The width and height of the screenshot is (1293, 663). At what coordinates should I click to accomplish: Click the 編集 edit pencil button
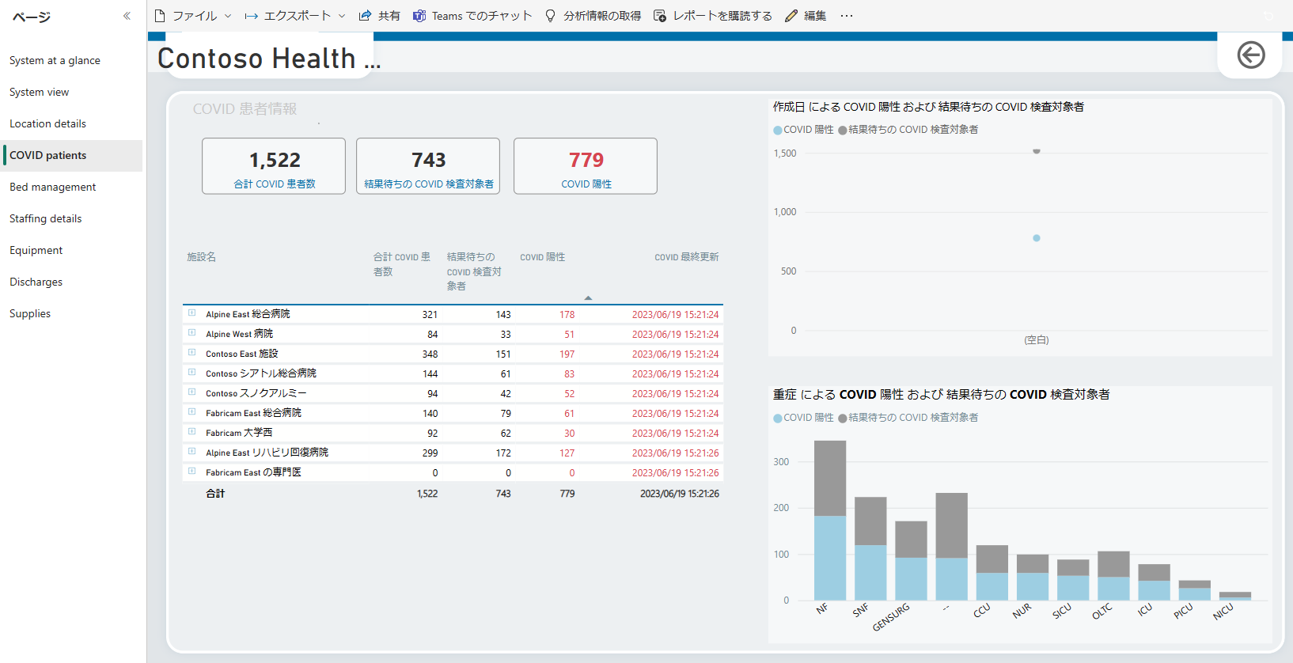806,16
